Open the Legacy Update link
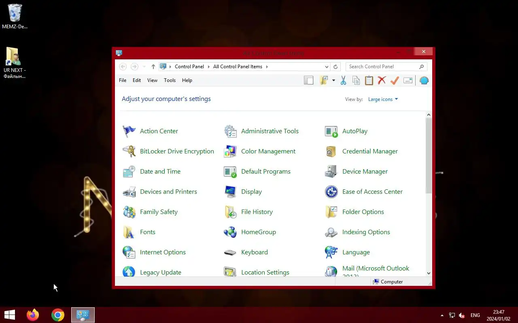The image size is (518, 323). [161, 273]
